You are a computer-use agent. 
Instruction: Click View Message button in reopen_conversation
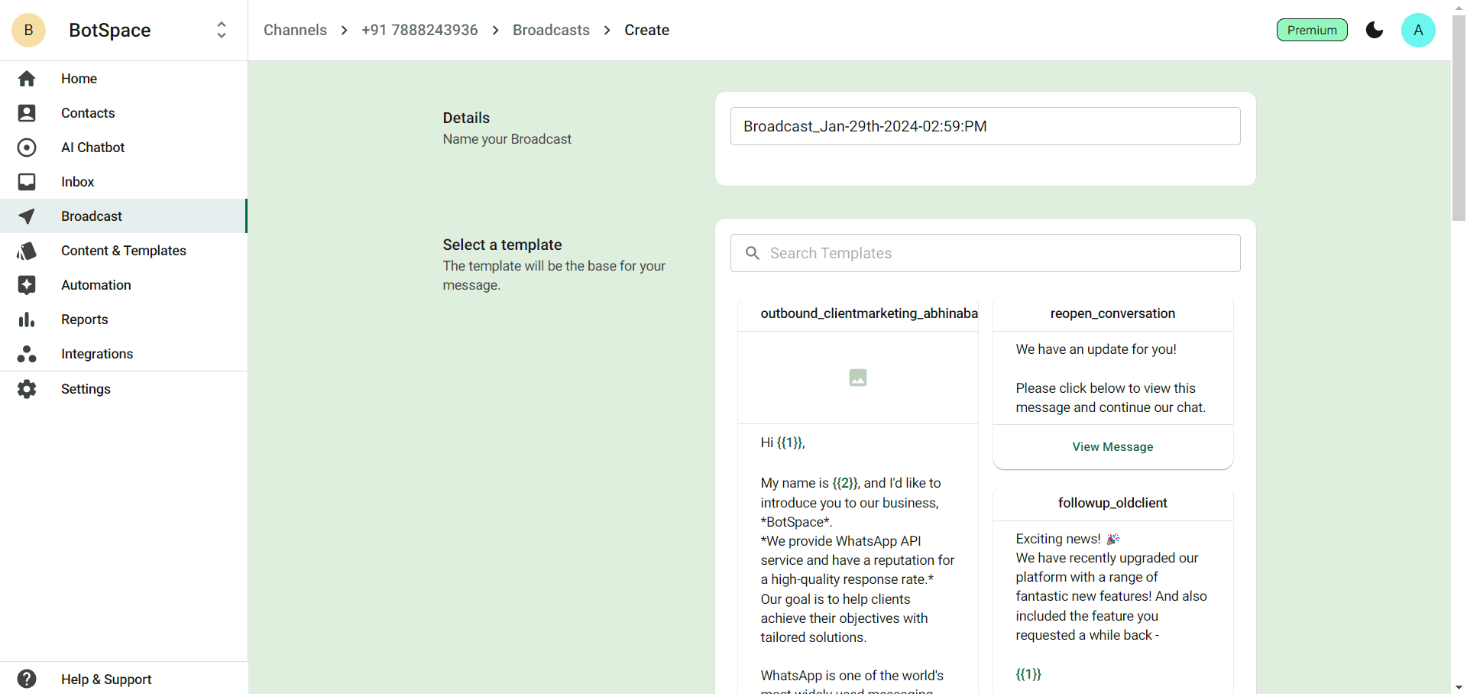point(1112,446)
